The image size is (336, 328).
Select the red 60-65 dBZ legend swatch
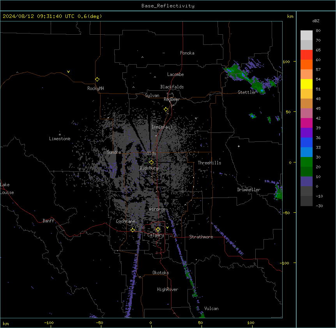tap(306, 55)
